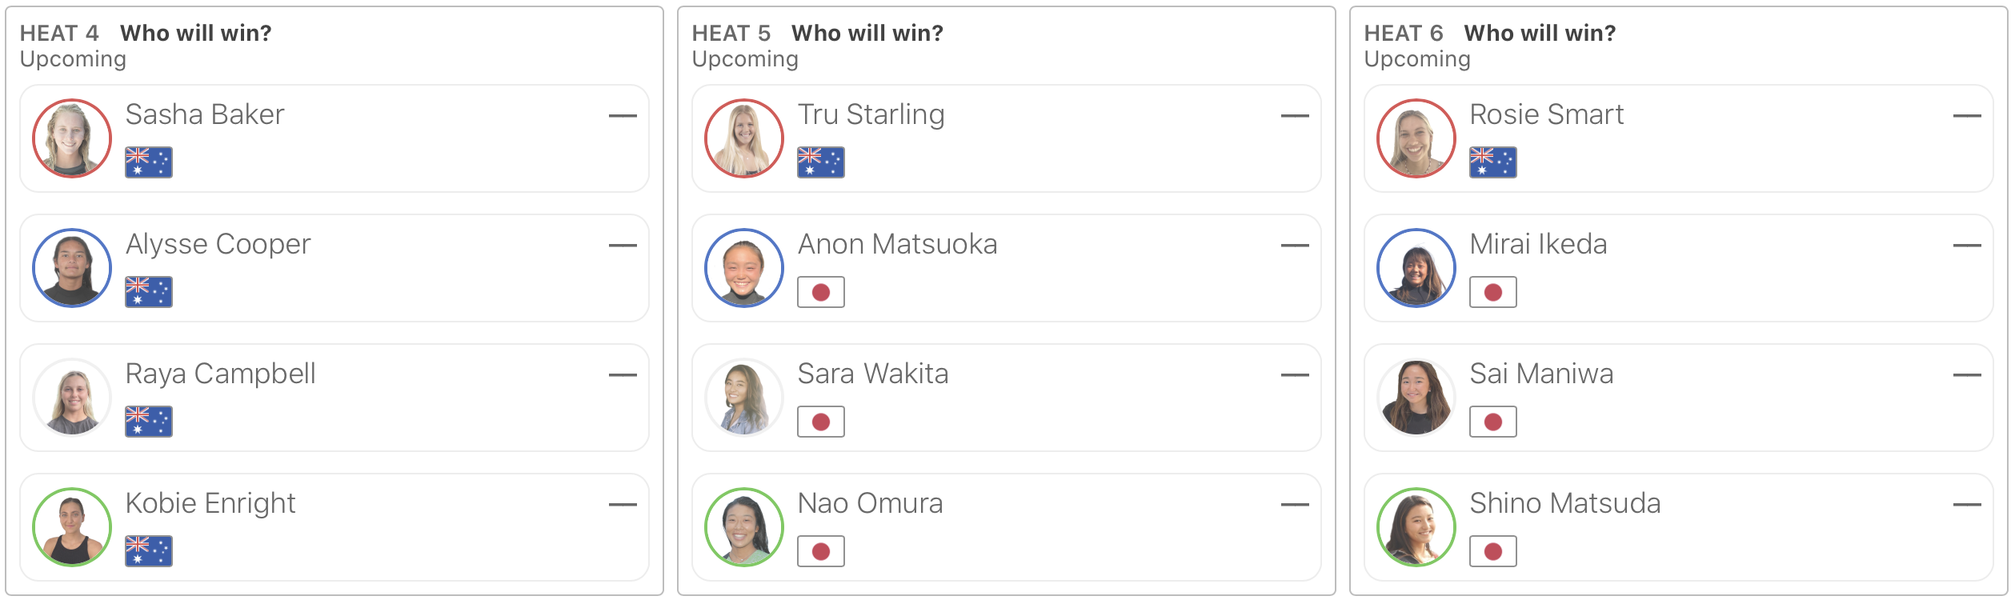The width and height of the screenshot is (2015, 600).
Task: Click the dash beside Anon Matsuoka
Action: point(1295,246)
